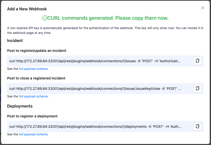Click the green success checkmark icon
Image resolution: width=211 pixels, height=145 pixels.
point(45,18)
